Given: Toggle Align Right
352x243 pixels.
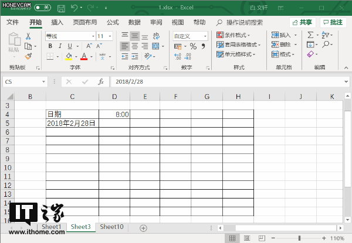Looking at the screenshot, I should pyautogui.click(x=145, y=46).
